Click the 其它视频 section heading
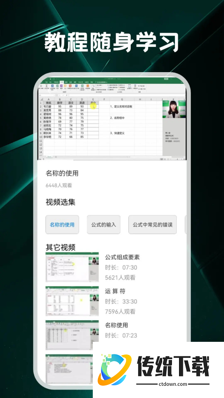Screen dimensions: 224x398 (x=60, y=247)
